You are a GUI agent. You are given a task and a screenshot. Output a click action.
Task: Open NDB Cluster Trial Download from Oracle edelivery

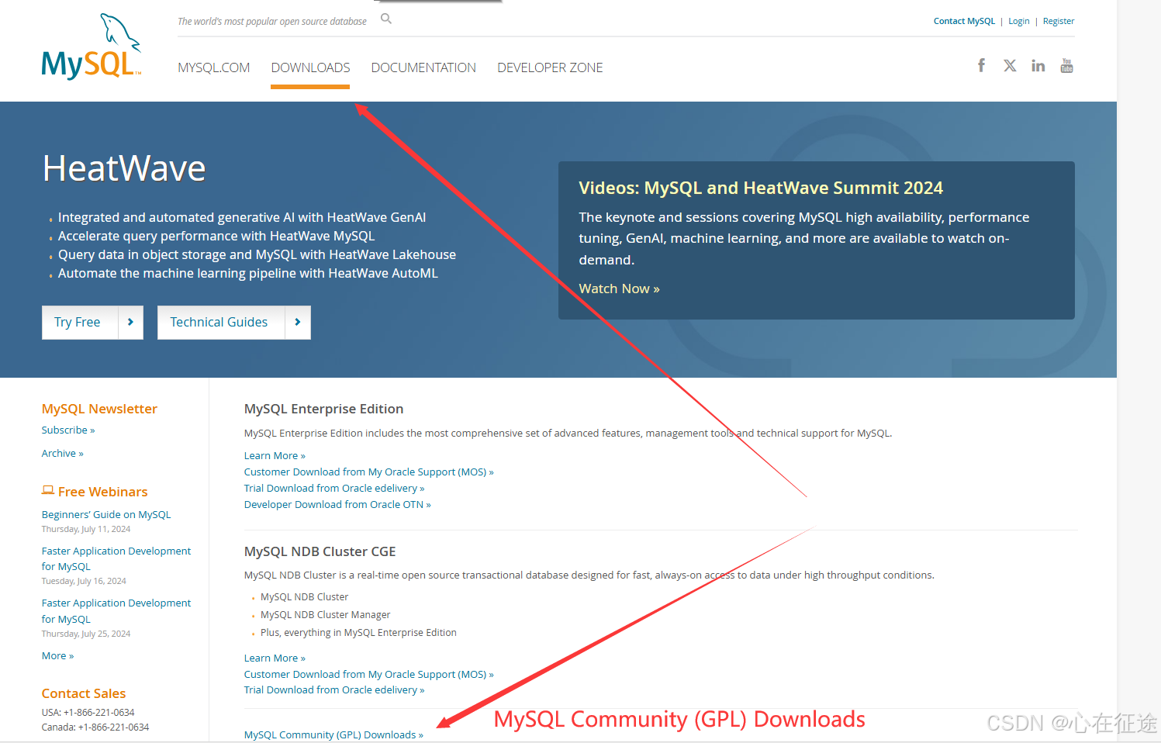point(334,689)
